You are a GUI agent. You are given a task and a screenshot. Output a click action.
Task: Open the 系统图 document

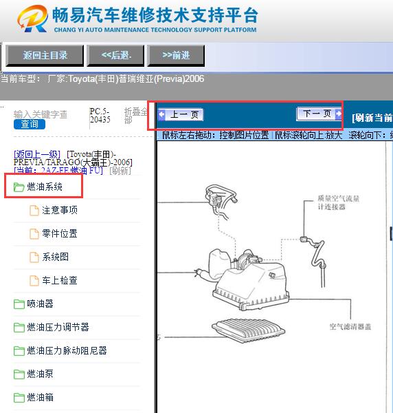55,257
